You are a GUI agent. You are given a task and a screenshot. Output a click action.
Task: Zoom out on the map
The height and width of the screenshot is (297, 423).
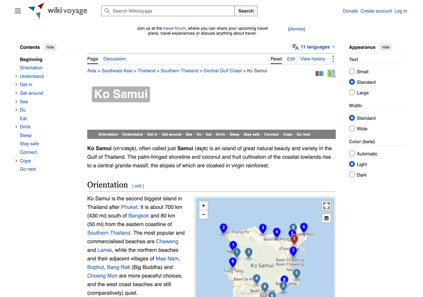click(x=204, y=214)
